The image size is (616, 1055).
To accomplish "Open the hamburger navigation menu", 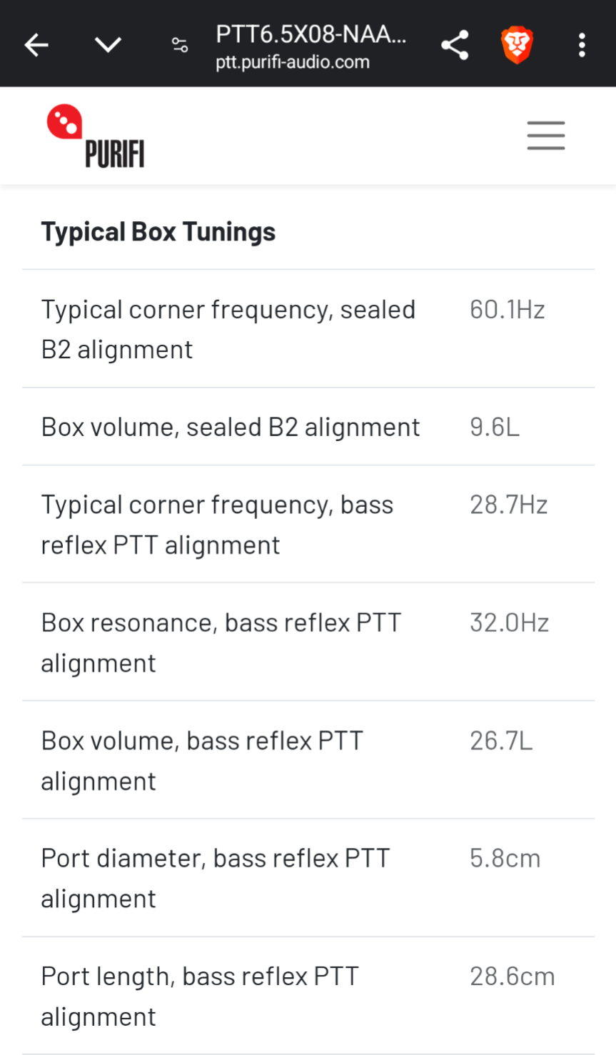I will (x=546, y=136).
